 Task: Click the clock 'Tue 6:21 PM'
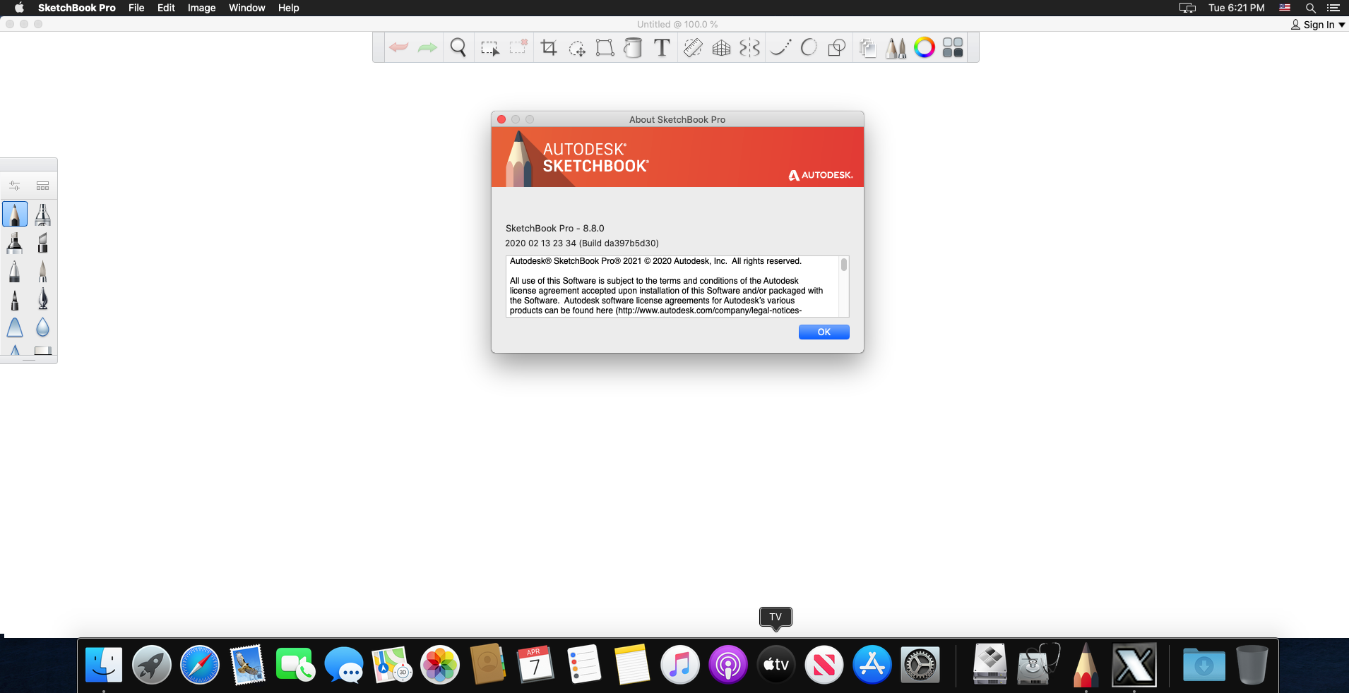tap(1236, 8)
